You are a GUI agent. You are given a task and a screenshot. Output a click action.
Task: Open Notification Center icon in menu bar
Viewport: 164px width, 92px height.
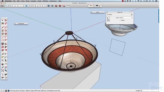[x=156, y=1]
